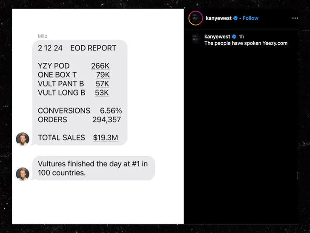Click the EOD REPORT heading in message
Image resolution: width=310 pixels, height=233 pixels.
click(93, 48)
